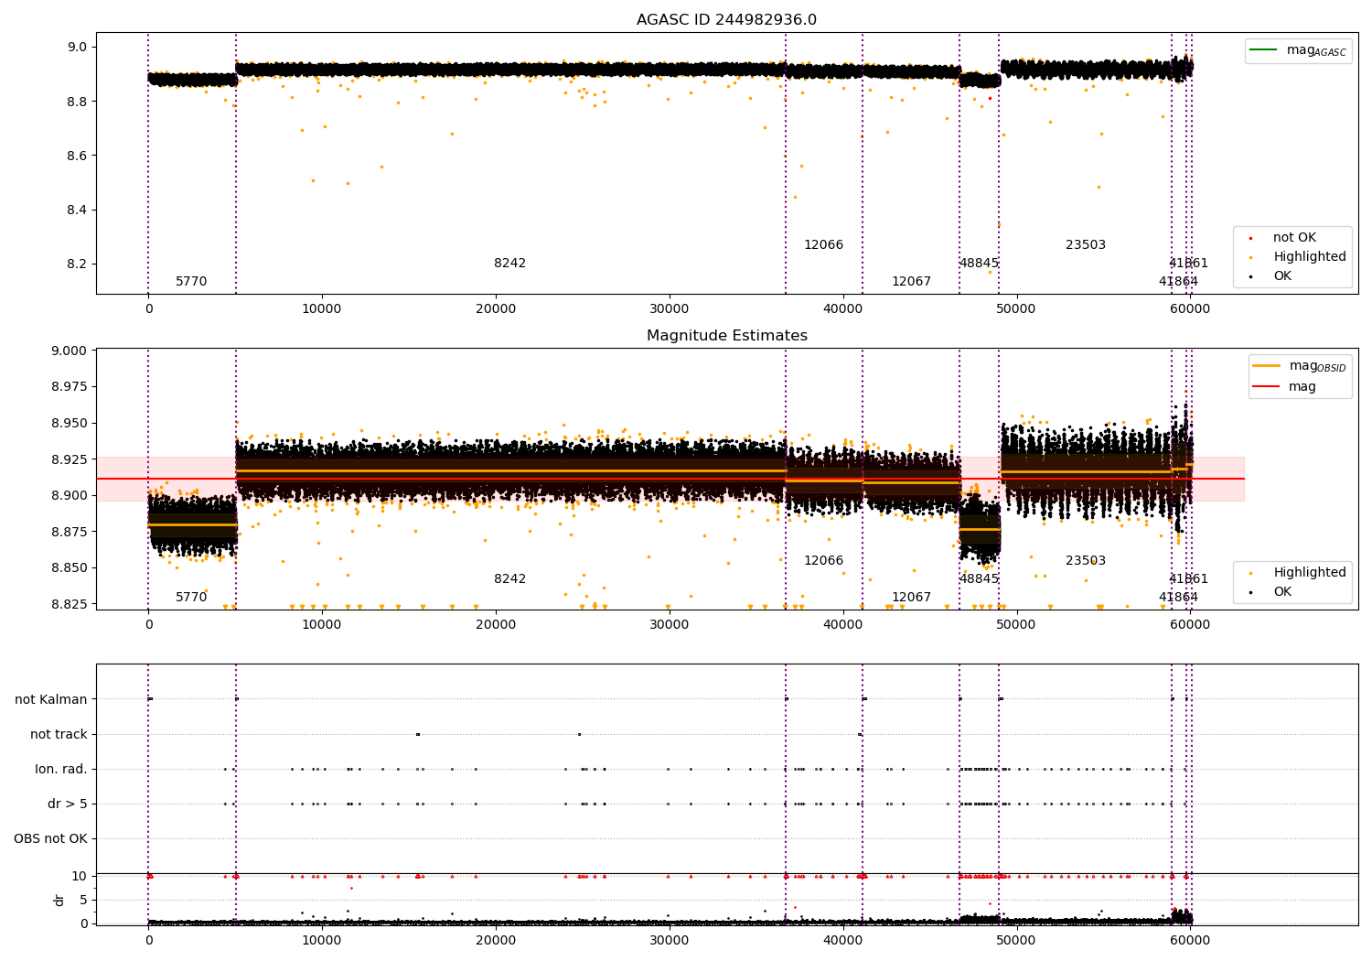Click observation label 48845 in the top plot

(979, 264)
